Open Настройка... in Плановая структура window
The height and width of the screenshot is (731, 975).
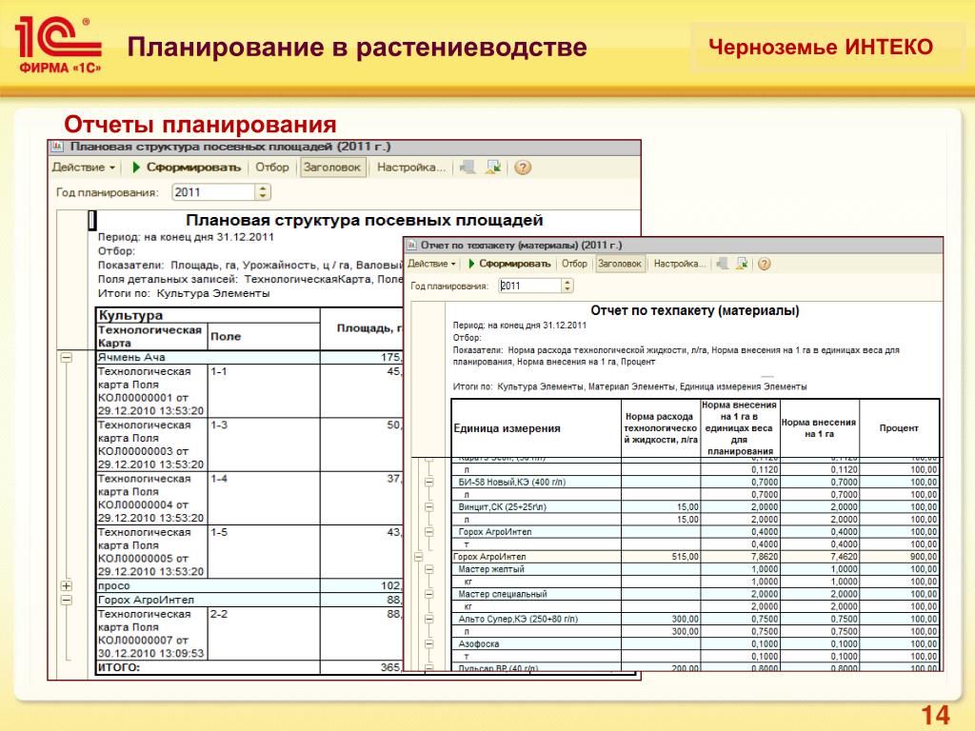pyautogui.click(x=411, y=168)
